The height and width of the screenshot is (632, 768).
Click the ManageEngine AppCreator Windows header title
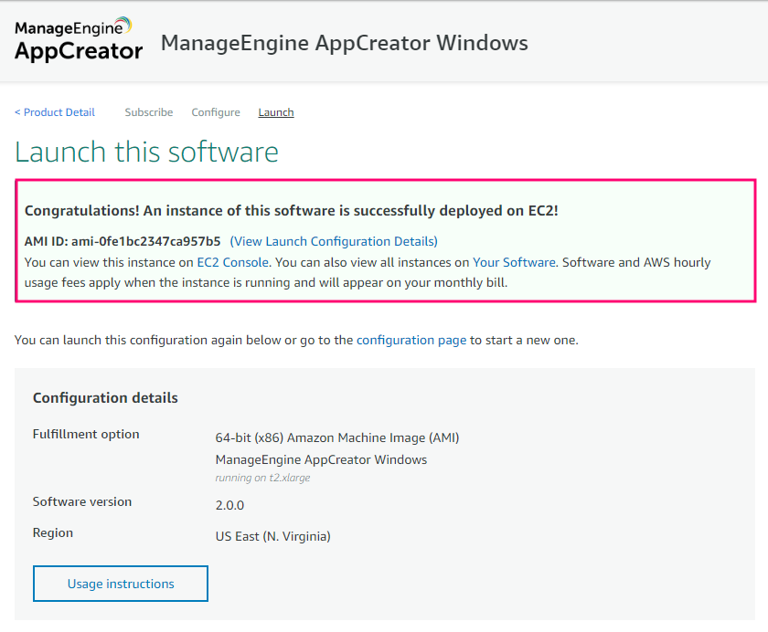pyautogui.click(x=345, y=43)
